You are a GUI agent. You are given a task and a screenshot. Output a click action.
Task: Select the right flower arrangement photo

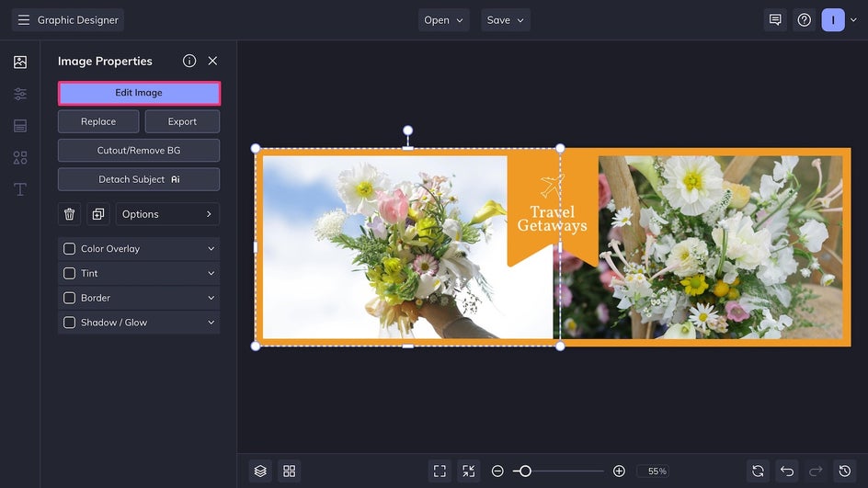point(720,247)
